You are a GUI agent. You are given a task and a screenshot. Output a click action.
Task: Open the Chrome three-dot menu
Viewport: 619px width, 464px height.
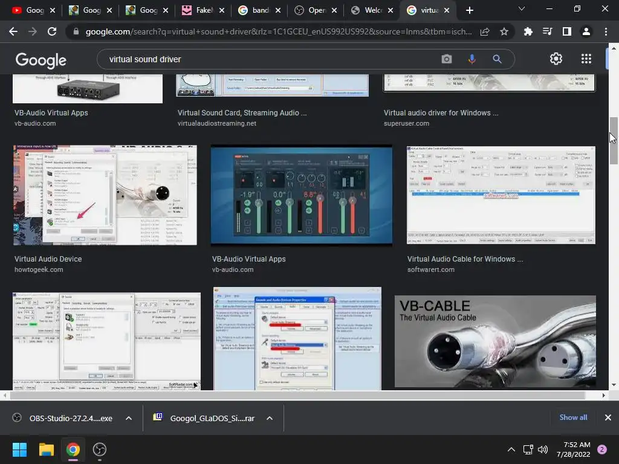[606, 31]
